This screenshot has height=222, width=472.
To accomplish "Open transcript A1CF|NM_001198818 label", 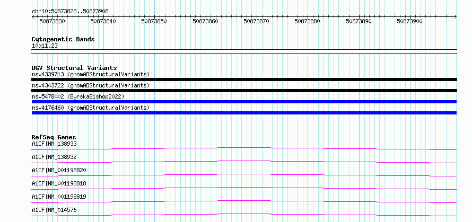I will pos(59,183).
